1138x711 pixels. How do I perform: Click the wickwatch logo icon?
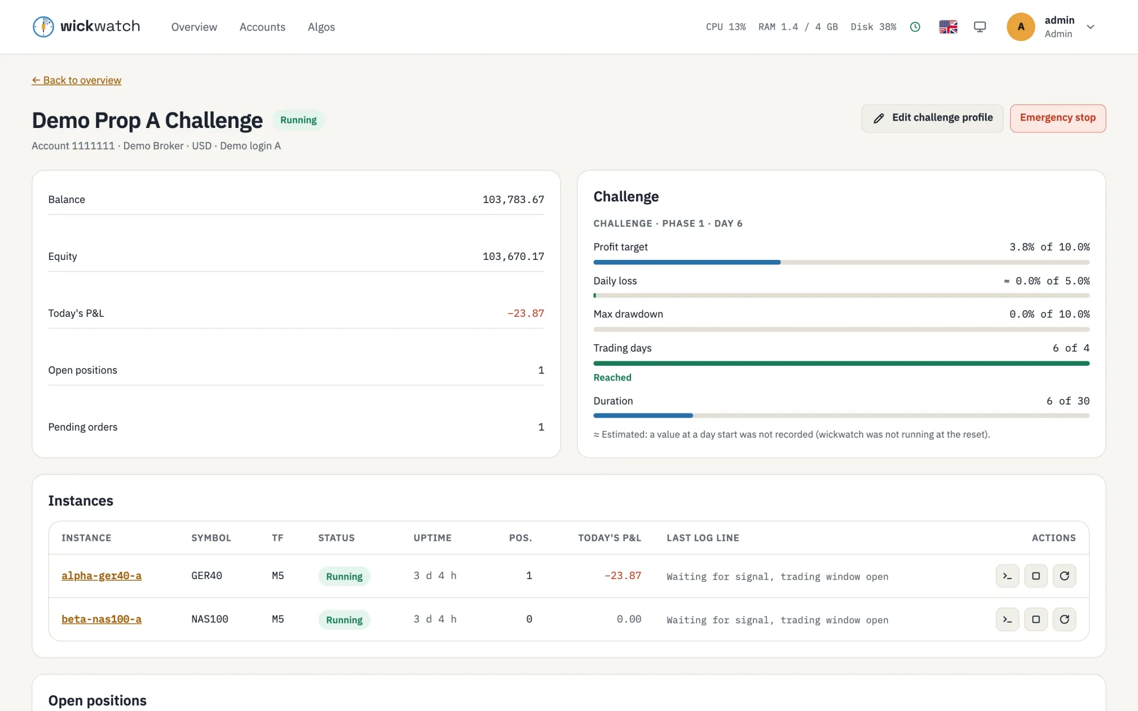pos(43,27)
